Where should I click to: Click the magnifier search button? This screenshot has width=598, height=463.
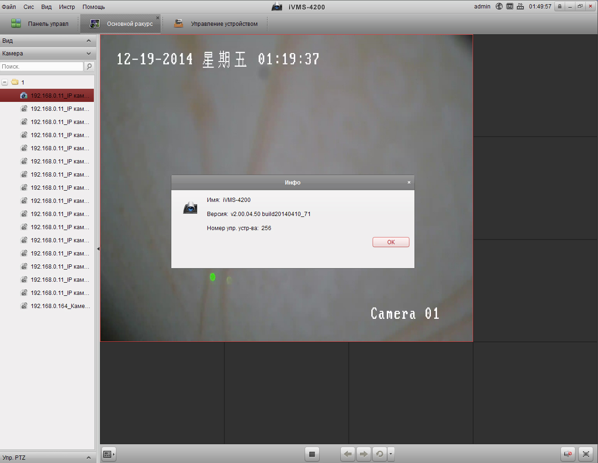coord(89,67)
